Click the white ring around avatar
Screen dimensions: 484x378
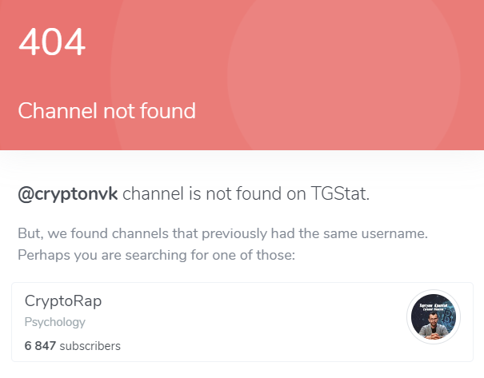[434, 292]
